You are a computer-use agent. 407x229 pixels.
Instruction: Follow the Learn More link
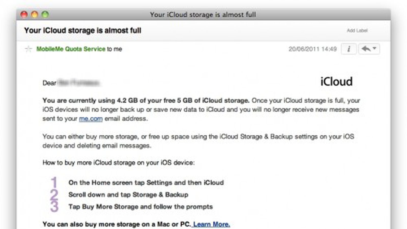click(x=211, y=224)
